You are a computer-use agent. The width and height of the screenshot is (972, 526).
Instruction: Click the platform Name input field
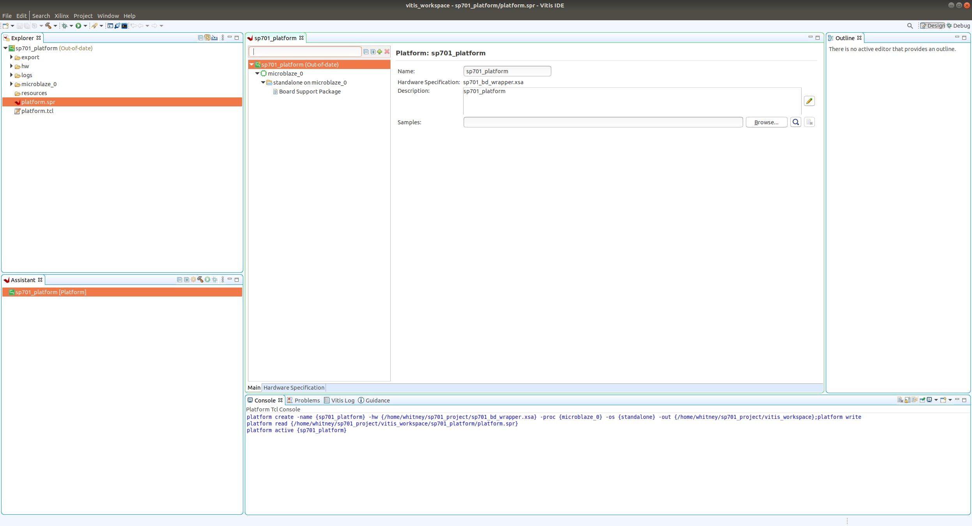tap(507, 71)
